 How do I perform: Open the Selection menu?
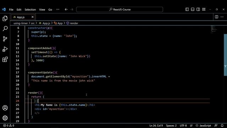coord(30,10)
